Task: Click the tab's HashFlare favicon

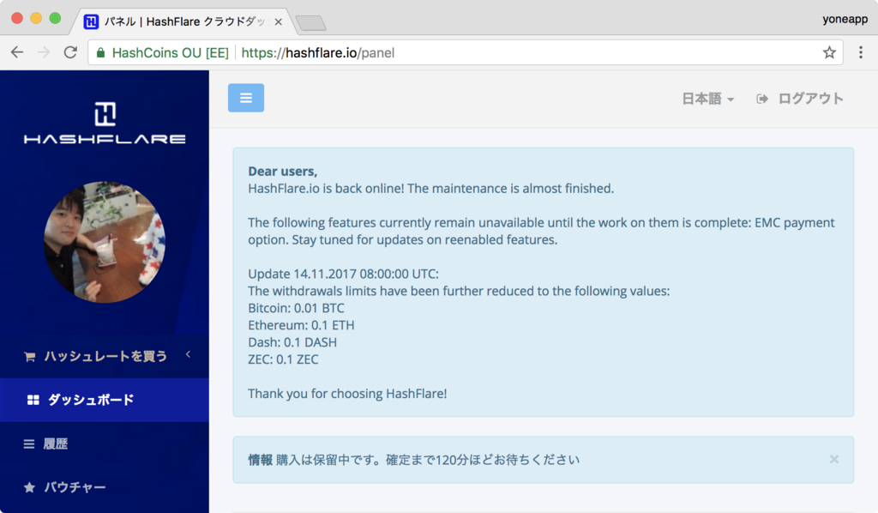Action: pyautogui.click(x=91, y=21)
